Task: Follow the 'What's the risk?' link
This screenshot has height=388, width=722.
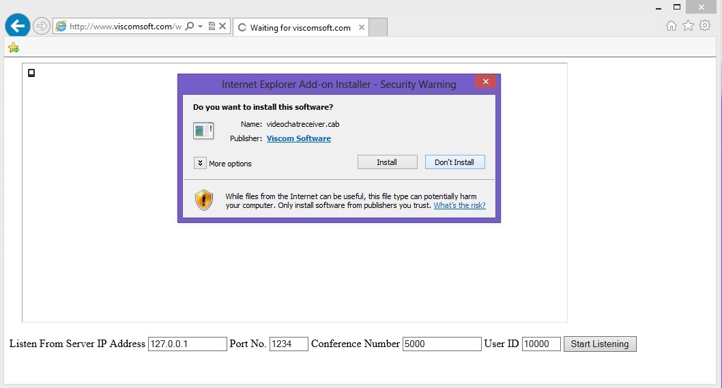Action: 459,205
